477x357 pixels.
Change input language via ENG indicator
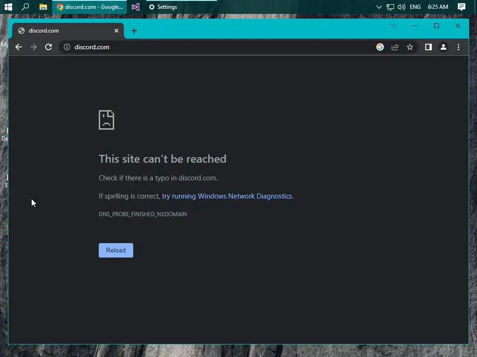pos(415,7)
